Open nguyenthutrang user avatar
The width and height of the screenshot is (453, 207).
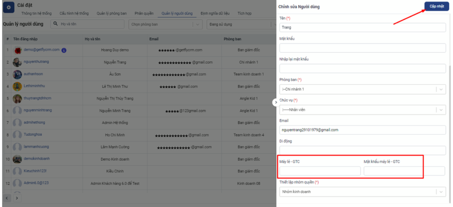click(x=17, y=62)
